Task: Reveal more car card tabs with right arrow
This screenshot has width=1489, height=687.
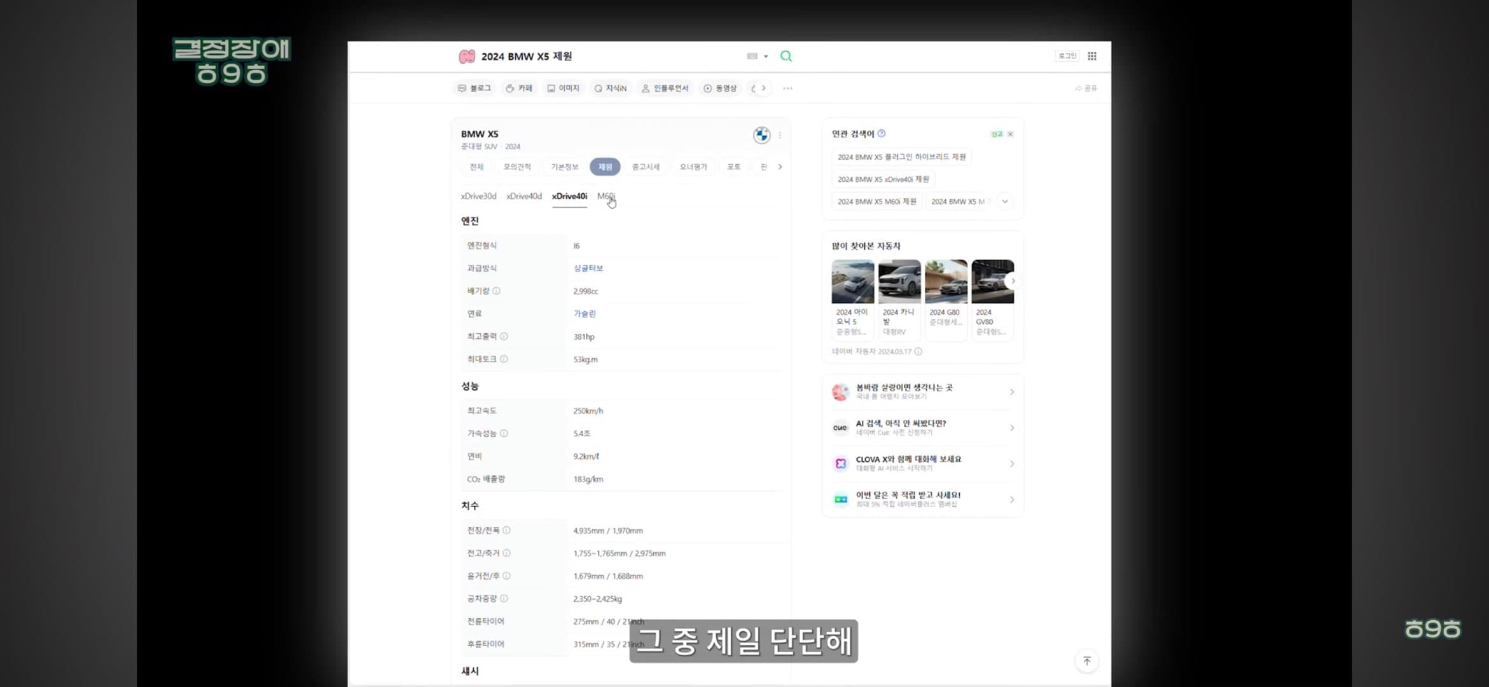Action: pyautogui.click(x=780, y=167)
